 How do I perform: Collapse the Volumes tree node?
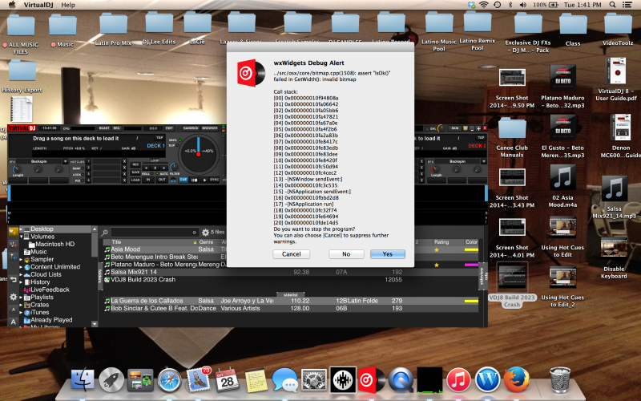(22, 237)
